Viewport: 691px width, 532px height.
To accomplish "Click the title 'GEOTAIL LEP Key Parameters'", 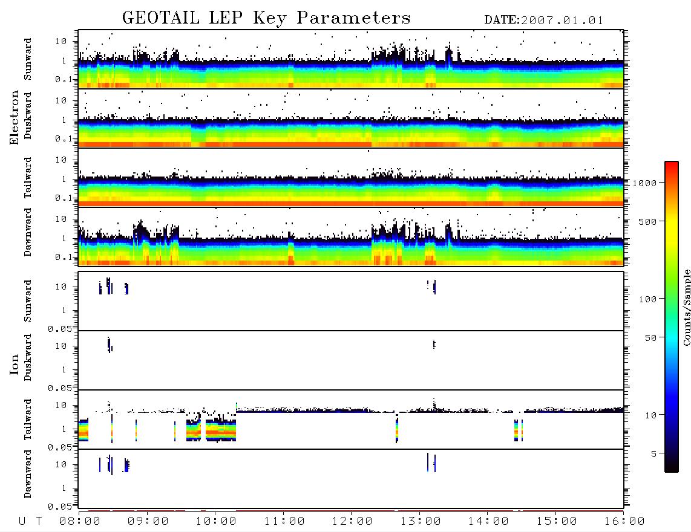I will (266, 18).
